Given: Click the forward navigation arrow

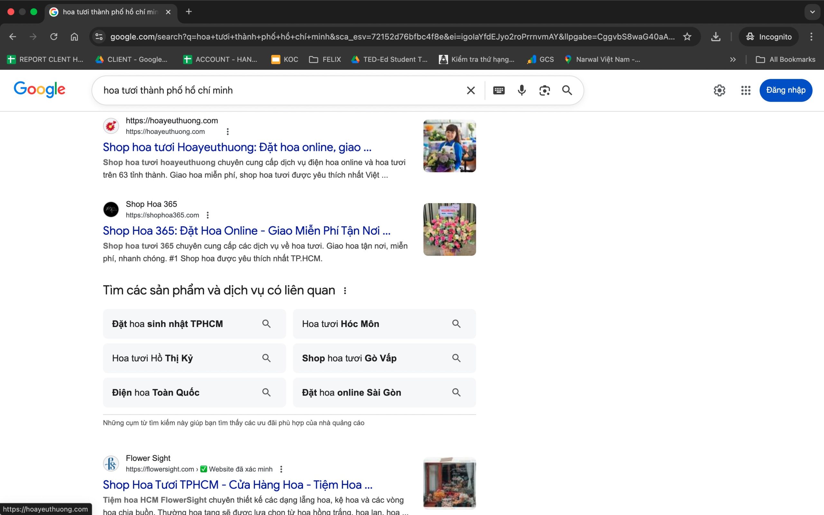Looking at the screenshot, I should click(x=33, y=37).
